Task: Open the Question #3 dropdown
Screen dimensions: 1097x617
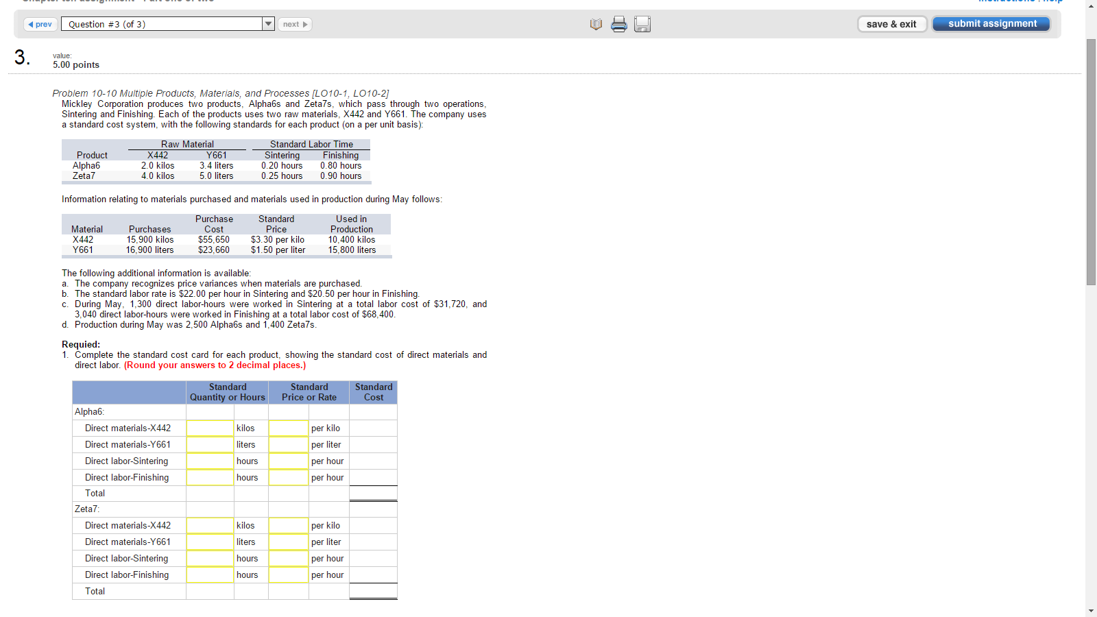Action: (x=268, y=25)
